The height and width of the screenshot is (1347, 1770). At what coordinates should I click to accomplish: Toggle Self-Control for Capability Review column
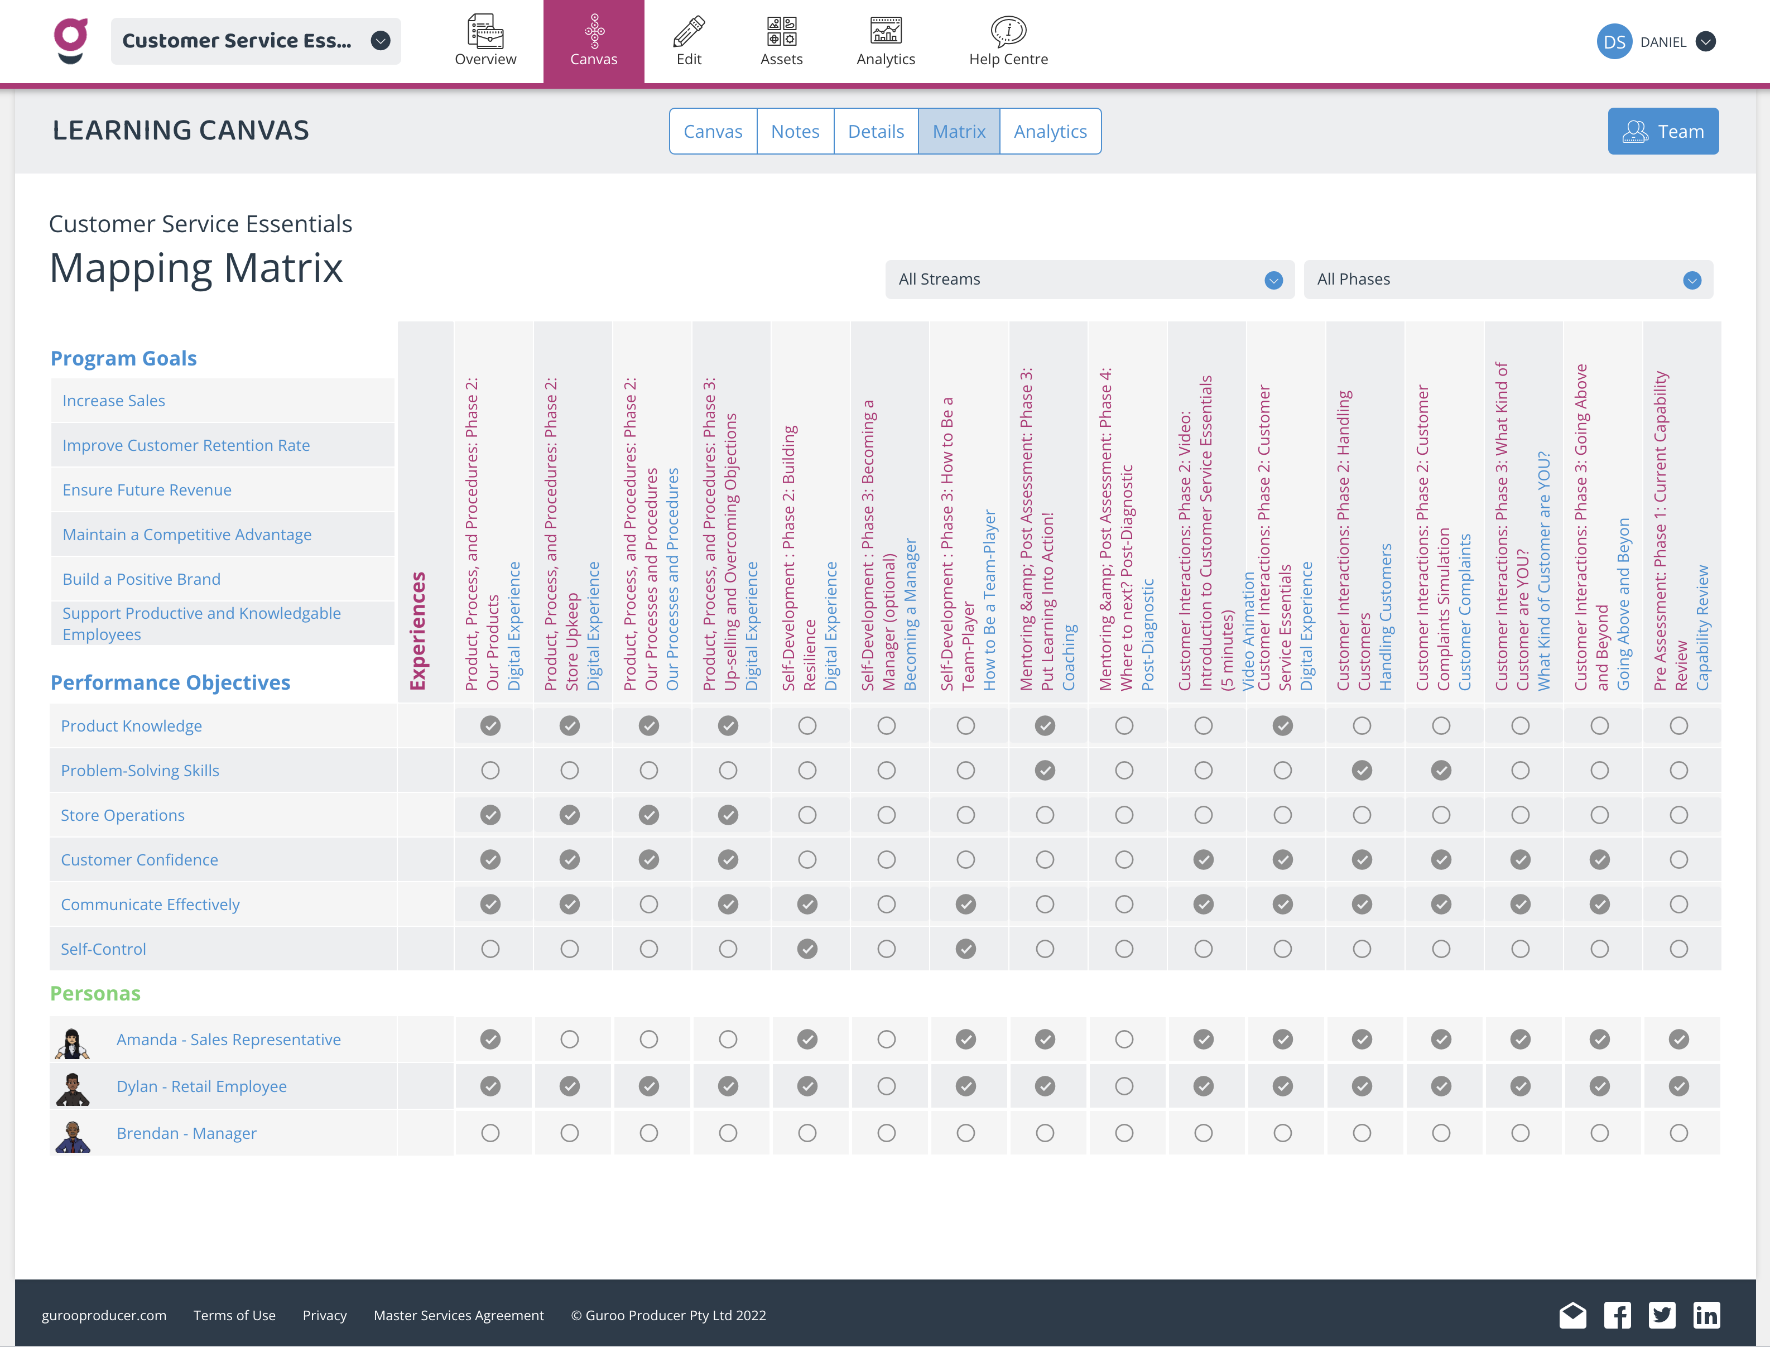tap(1678, 949)
